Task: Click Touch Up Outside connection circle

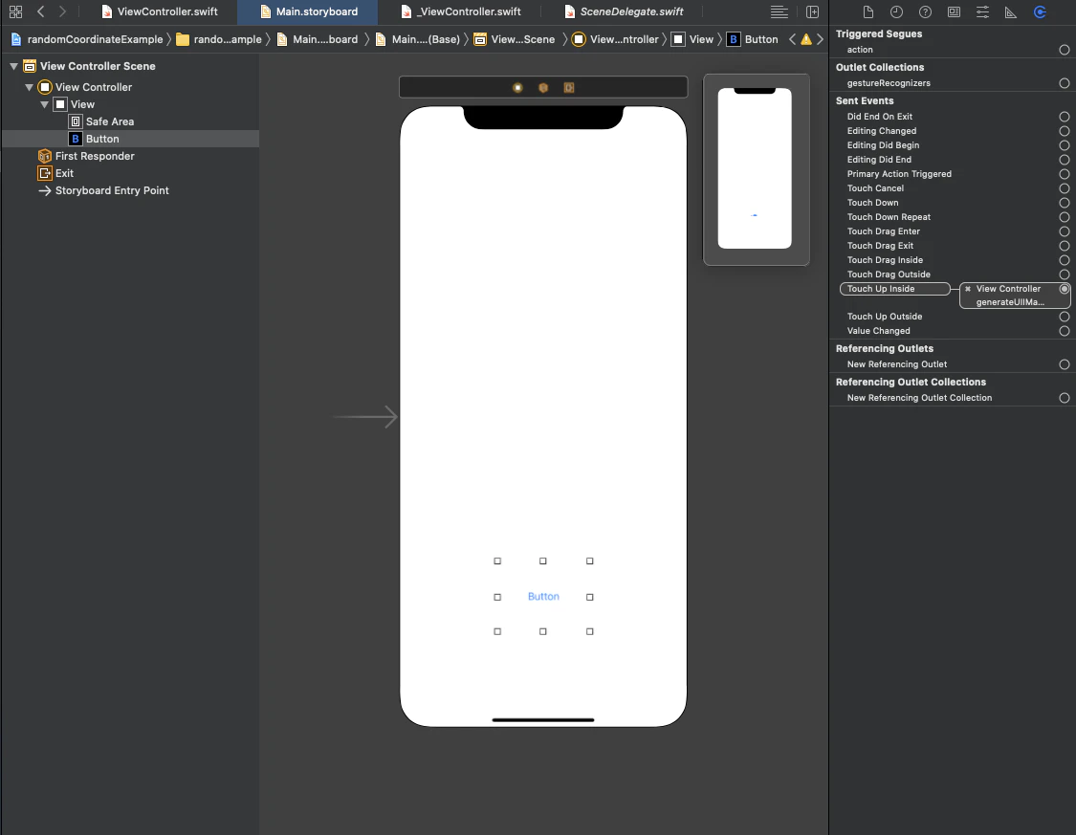Action: [x=1065, y=317]
